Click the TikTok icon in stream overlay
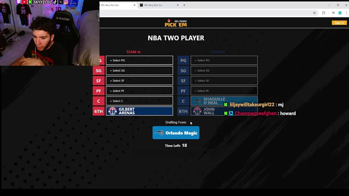This screenshot has height=196, width=349. pos(55,2)
